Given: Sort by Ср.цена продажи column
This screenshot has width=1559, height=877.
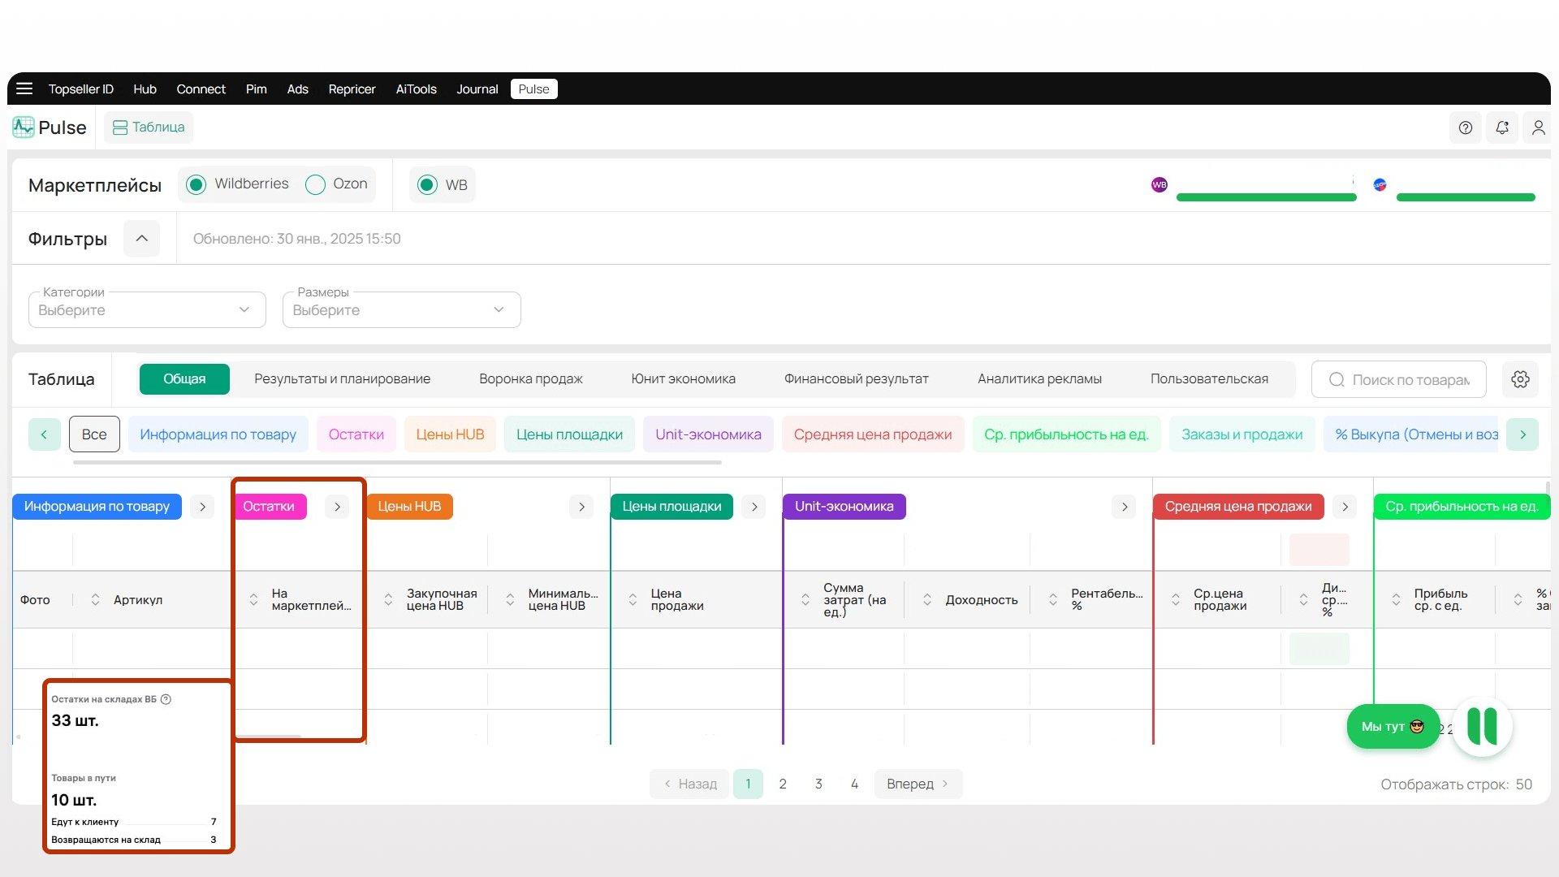Looking at the screenshot, I should pyautogui.click(x=1176, y=599).
